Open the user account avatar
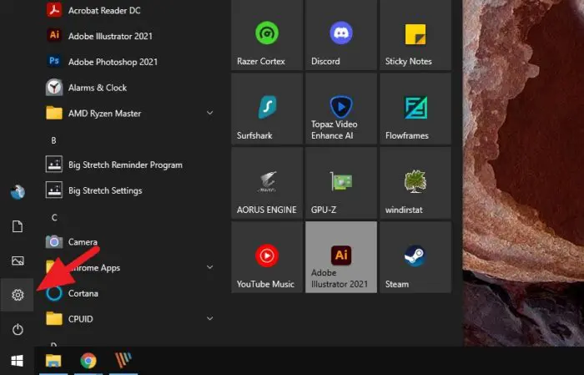The width and height of the screenshot is (584, 375). pos(18,192)
